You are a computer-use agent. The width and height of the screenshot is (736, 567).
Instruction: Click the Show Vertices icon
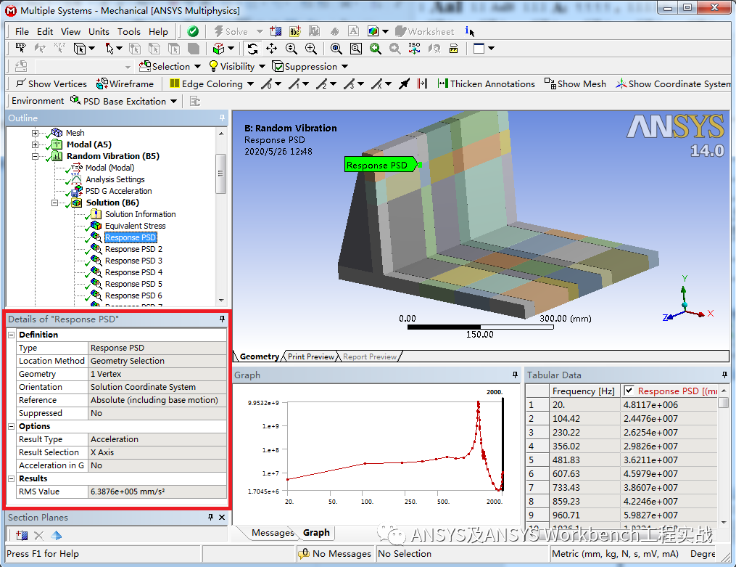[x=20, y=83]
